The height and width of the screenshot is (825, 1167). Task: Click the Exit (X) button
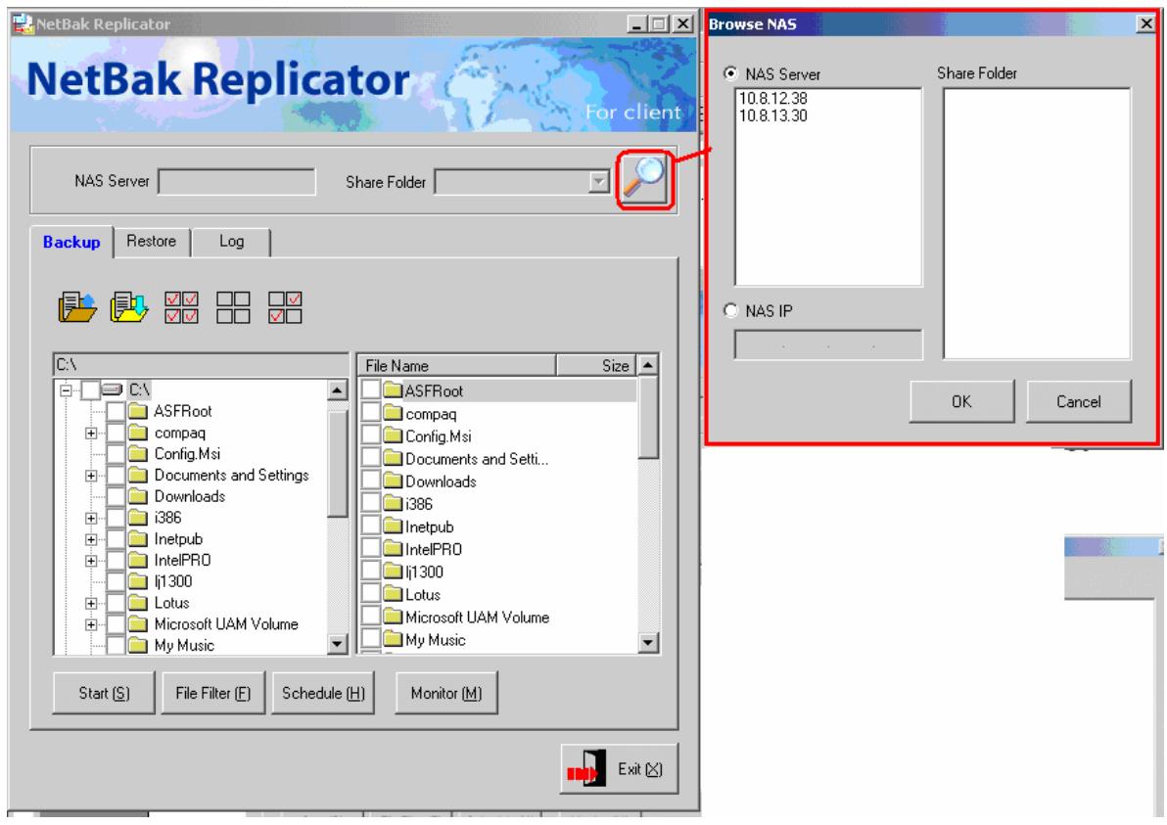pos(619,769)
